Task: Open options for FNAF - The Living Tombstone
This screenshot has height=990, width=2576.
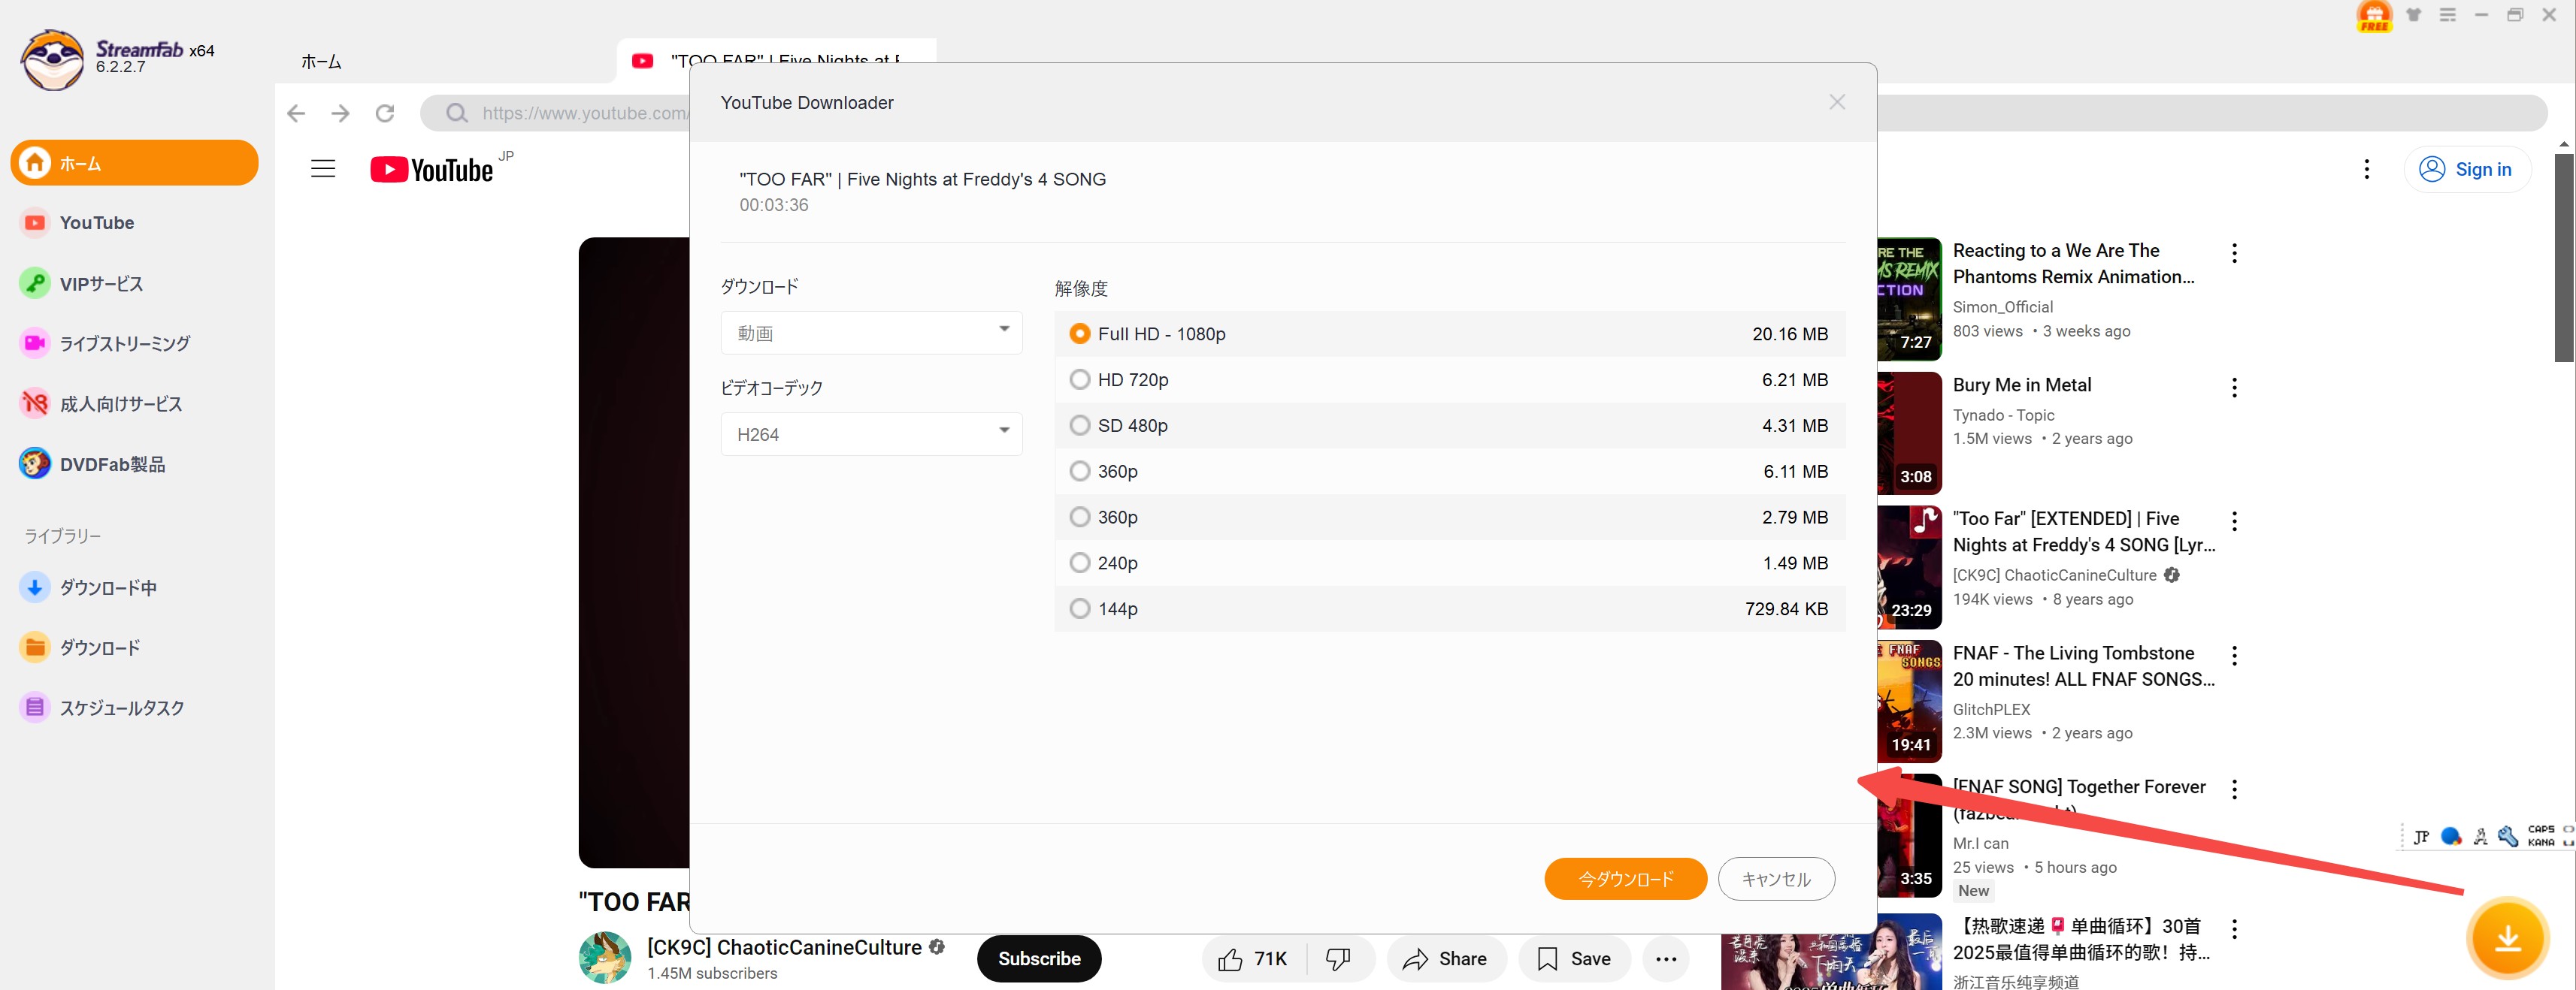Action: (x=2234, y=655)
